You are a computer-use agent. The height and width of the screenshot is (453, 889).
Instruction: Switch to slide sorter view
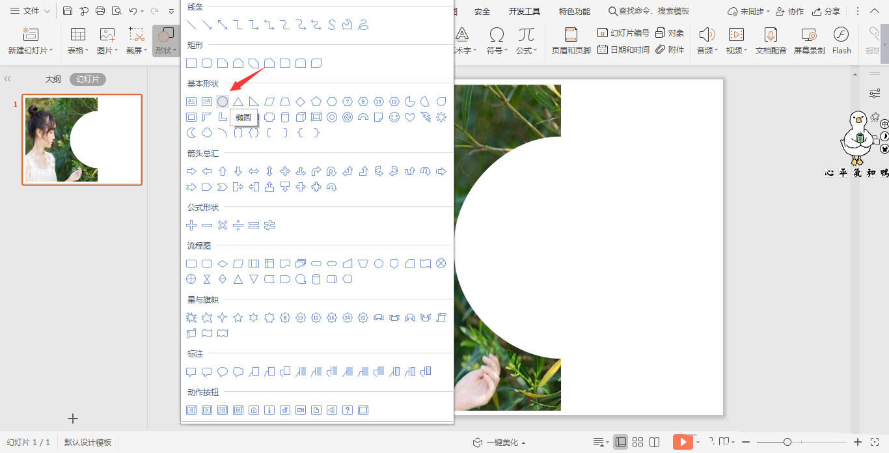pyautogui.click(x=638, y=442)
